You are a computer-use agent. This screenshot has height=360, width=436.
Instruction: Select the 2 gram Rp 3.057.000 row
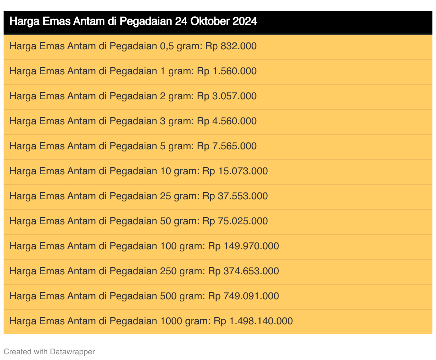click(133, 96)
